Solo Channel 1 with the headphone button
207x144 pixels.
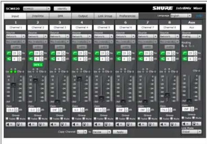(x=21, y=124)
